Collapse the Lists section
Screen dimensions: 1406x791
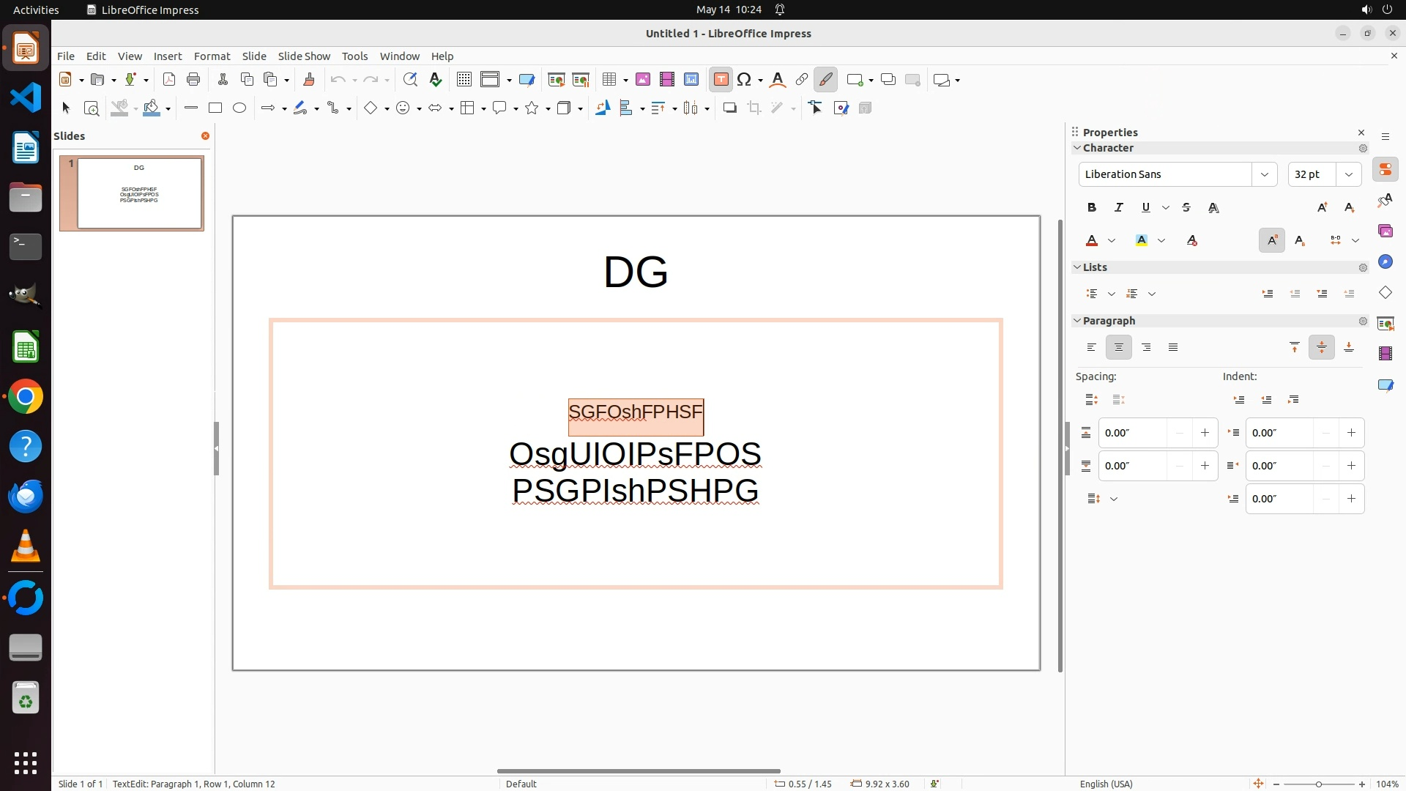click(1077, 267)
